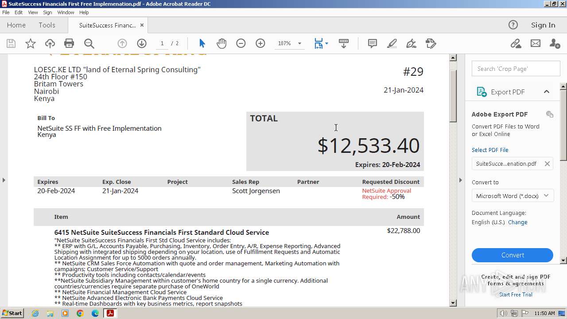Collapse the right tools pane
Screen dimensions: 567x319
tap(460, 180)
